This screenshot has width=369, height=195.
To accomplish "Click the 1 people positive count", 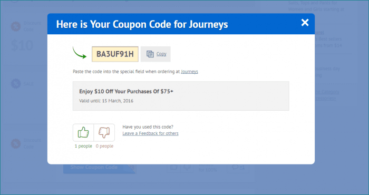I will coord(83,146).
